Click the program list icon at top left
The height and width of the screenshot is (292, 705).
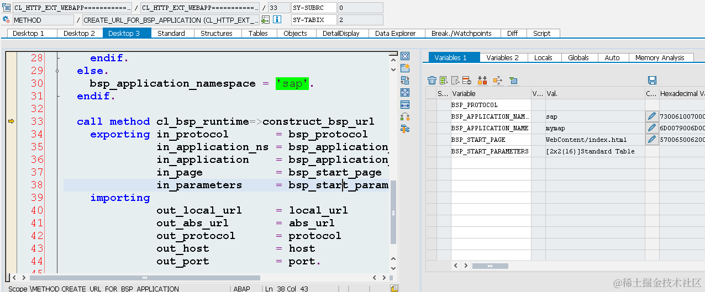click(x=7, y=8)
